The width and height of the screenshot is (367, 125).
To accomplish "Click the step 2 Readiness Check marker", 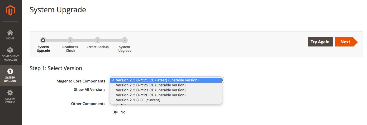I will pos(70,40).
